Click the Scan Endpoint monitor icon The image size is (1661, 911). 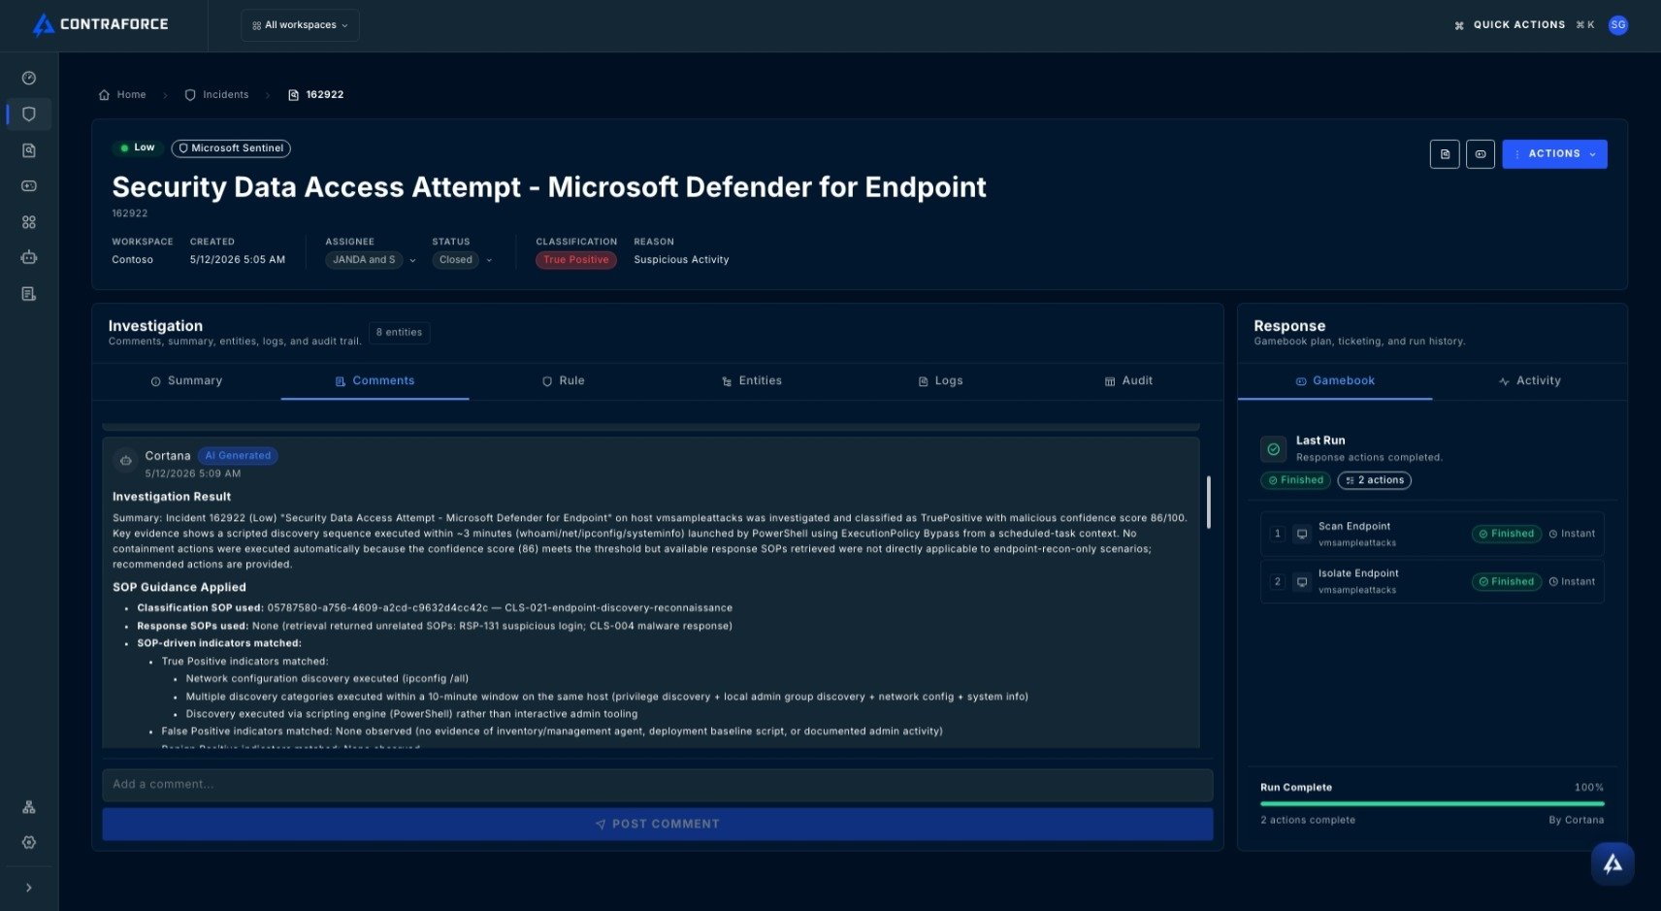[x=1302, y=535]
